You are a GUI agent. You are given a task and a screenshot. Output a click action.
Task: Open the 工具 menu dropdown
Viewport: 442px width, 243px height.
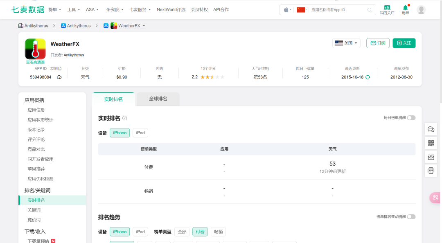coord(74,9)
